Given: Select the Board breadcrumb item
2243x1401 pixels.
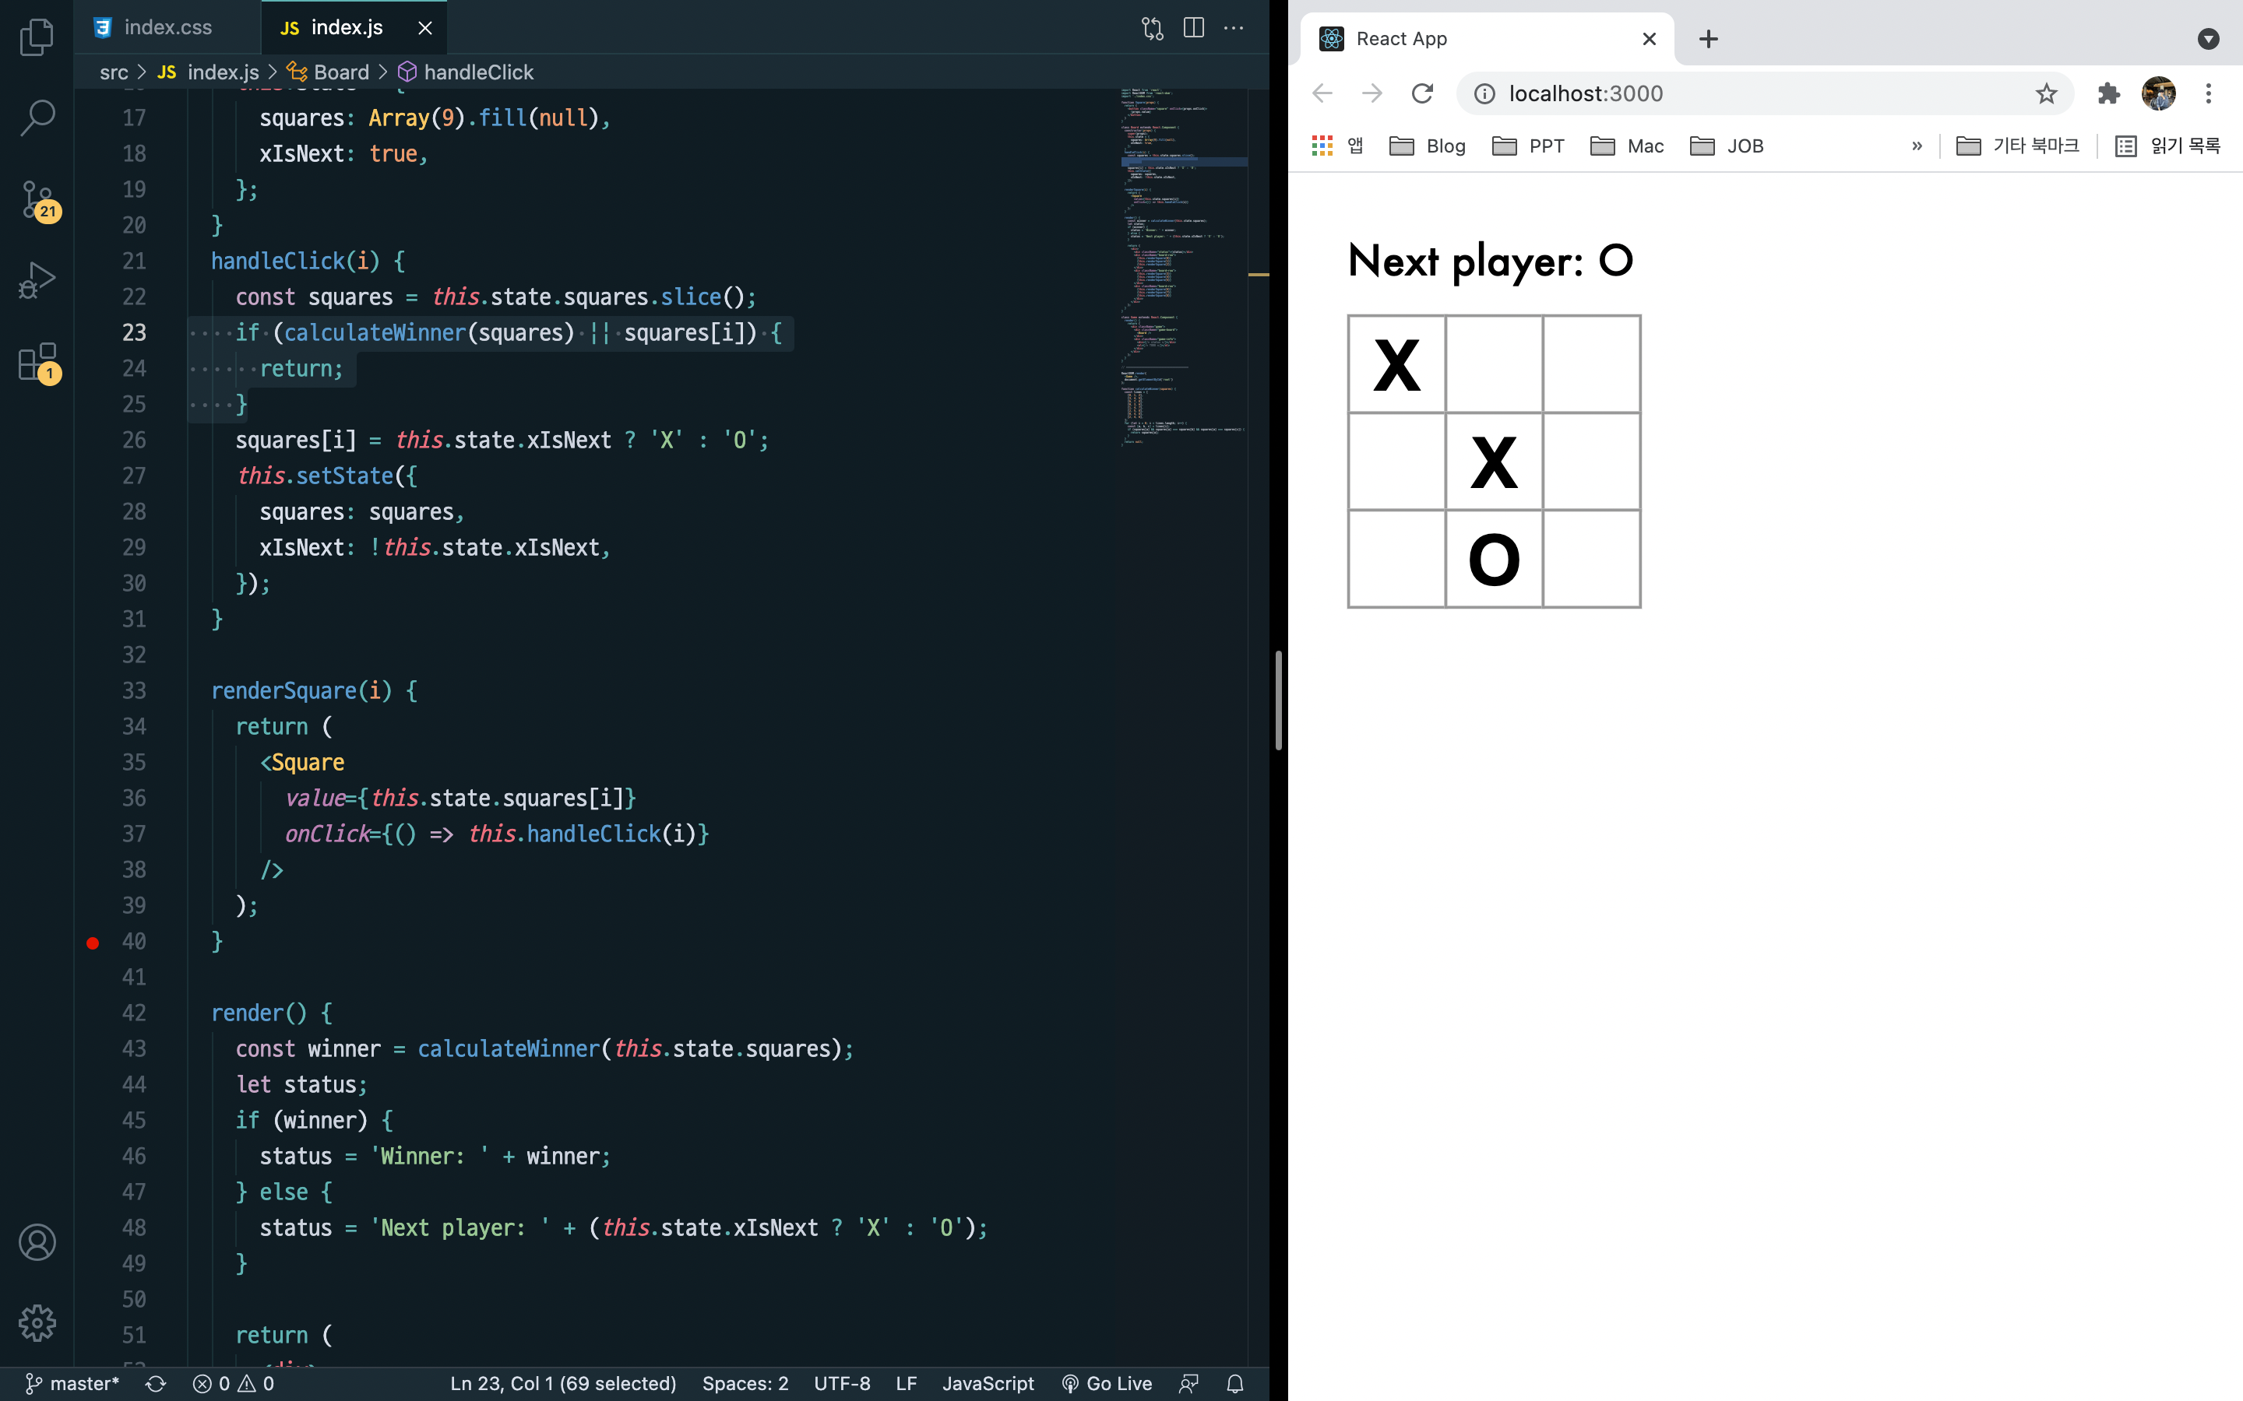Looking at the screenshot, I should tap(340, 72).
